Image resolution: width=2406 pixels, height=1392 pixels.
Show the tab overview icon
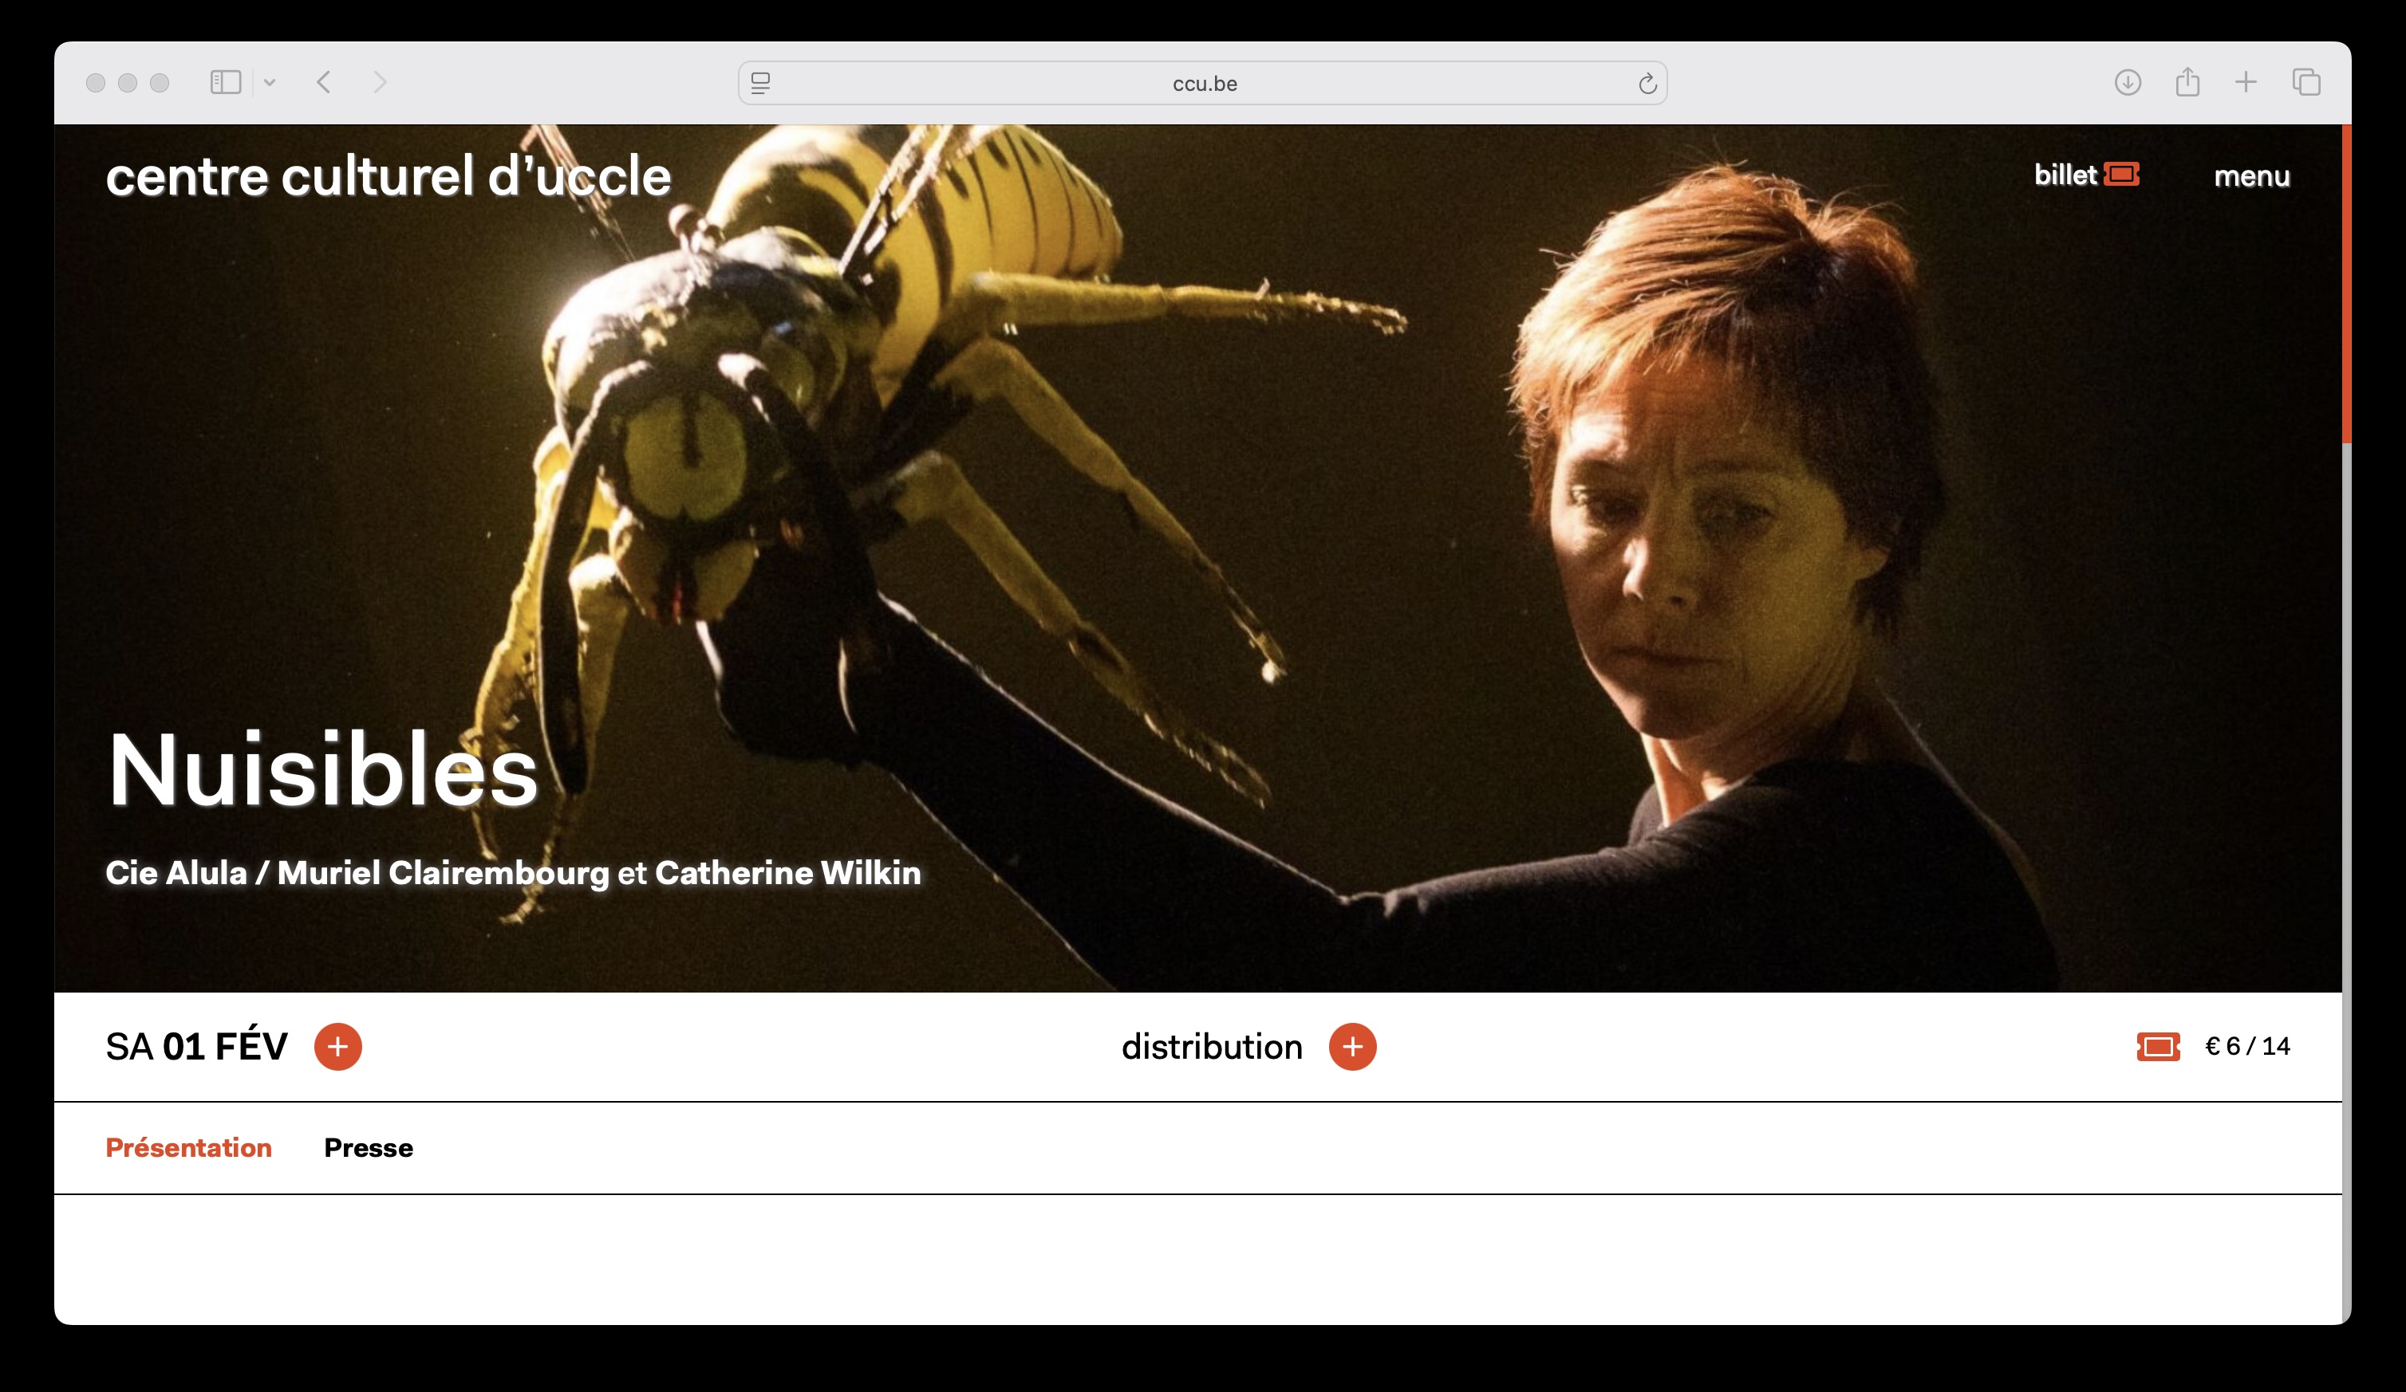point(2305,83)
